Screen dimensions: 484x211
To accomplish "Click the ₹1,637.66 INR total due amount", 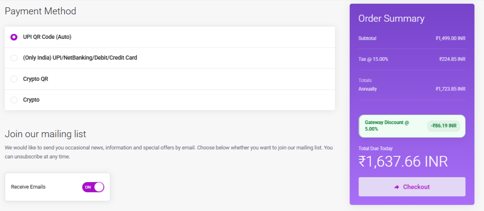I will point(403,162).
